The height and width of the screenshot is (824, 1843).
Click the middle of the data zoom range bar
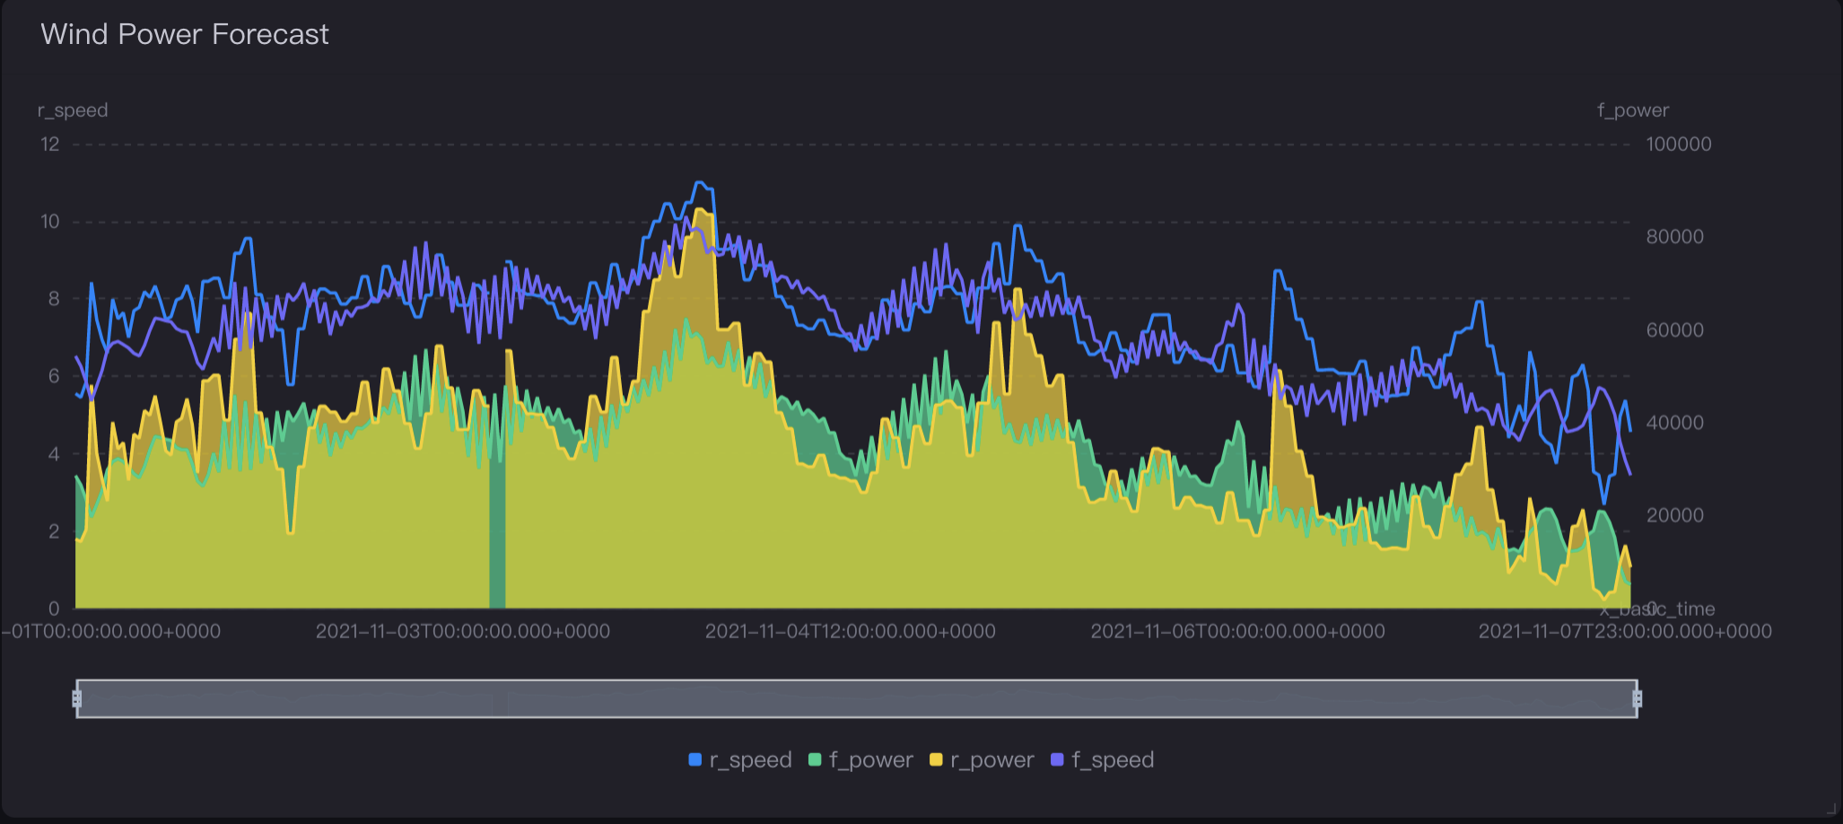point(857,698)
